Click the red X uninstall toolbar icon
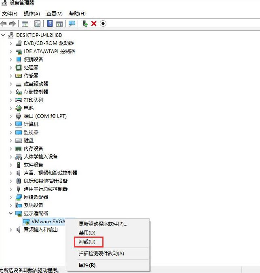Image resolution: width=260 pixels, height=273 pixels. [94, 23]
